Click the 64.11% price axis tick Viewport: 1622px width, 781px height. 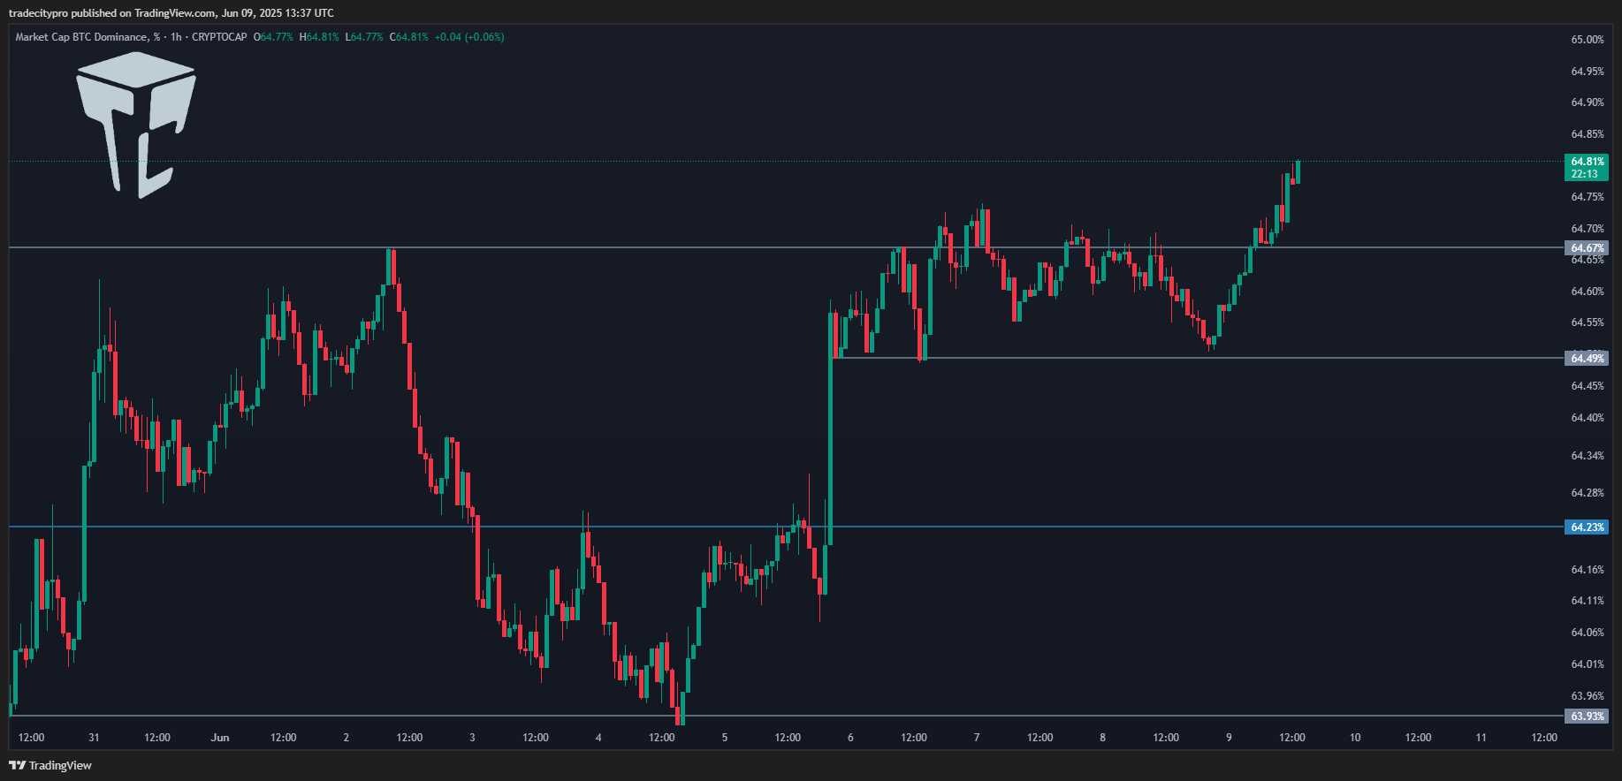[1588, 601]
